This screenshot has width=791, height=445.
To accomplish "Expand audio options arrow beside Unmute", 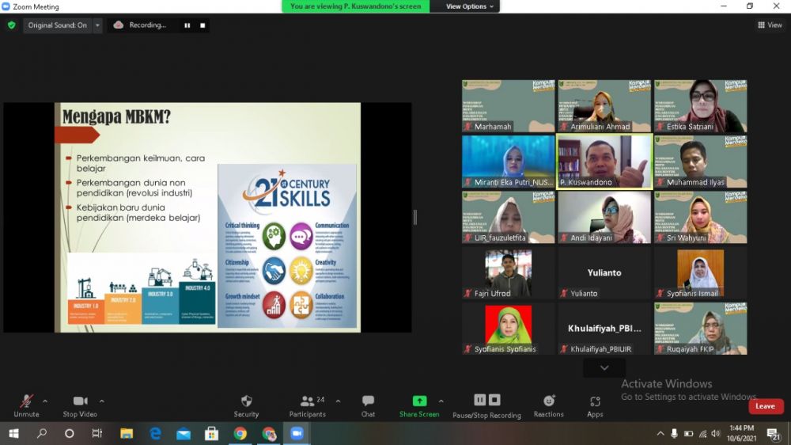I will coord(45,401).
